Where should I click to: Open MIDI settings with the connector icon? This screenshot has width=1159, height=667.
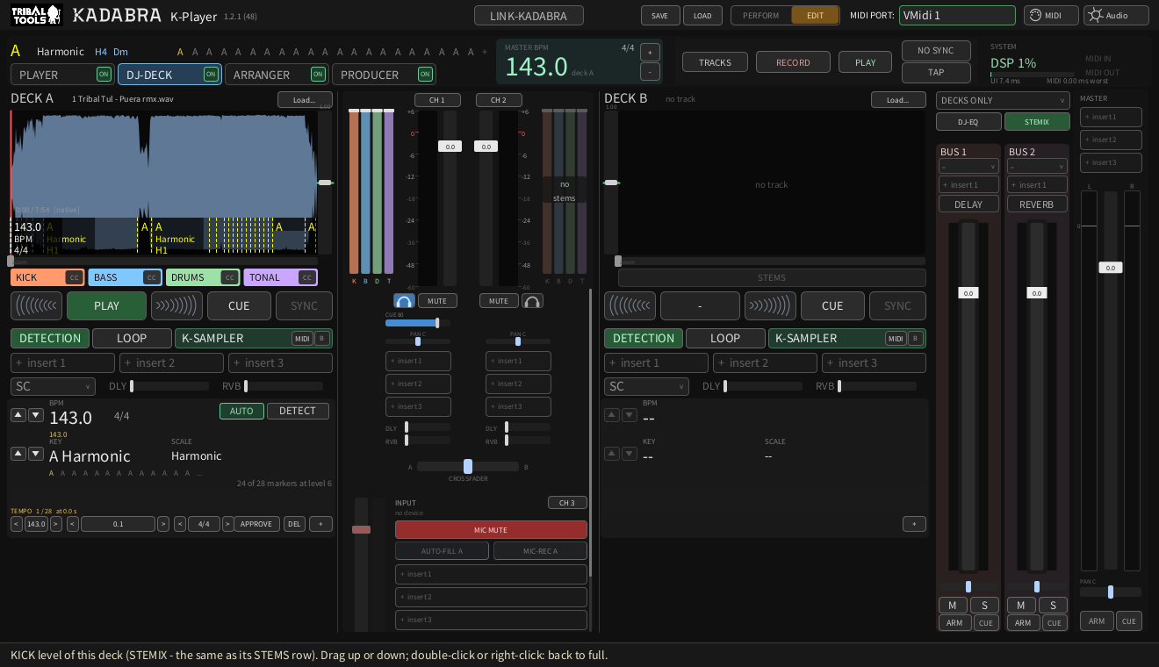[1051, 15]
